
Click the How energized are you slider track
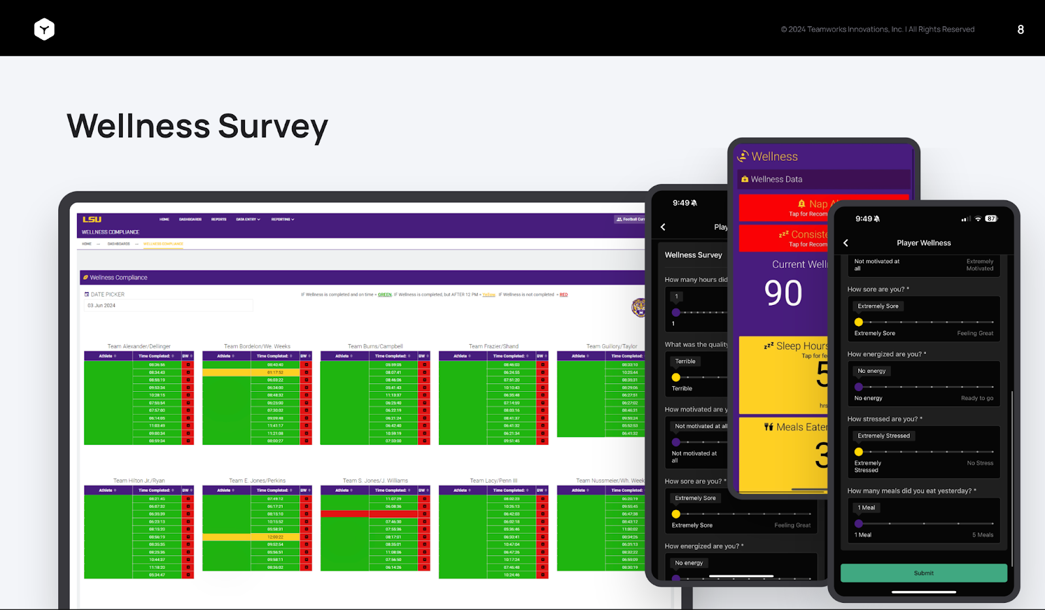[x=925, y=387]
